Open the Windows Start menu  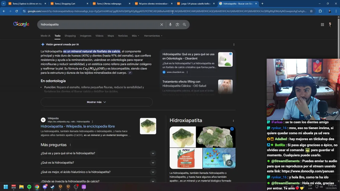point(6,187)
